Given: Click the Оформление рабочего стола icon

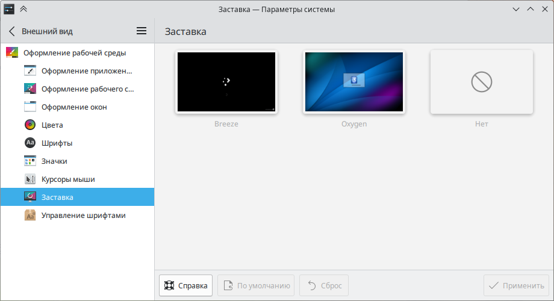Looking at the screenshot, I should pos(30,88).
